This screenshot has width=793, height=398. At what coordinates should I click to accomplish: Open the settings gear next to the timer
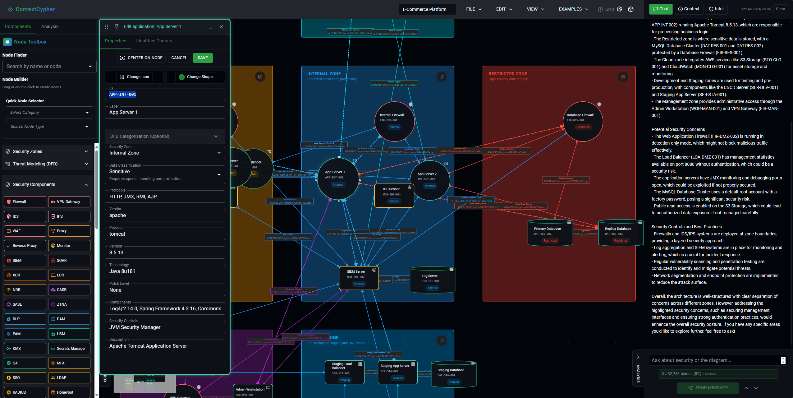click(x=620, y=9)
